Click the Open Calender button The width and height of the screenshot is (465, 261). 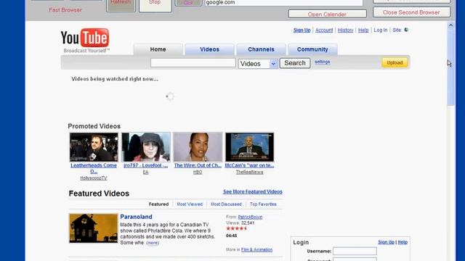(x=327, y=14)
